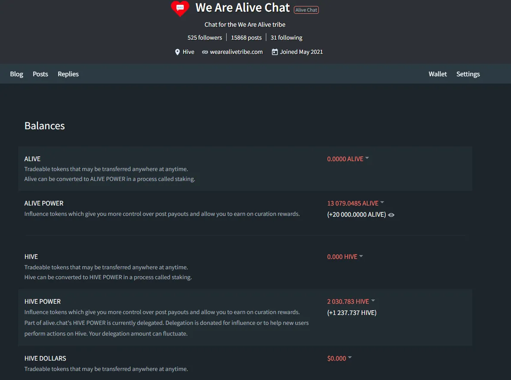Click the HIVE token row label

point(31,256)
